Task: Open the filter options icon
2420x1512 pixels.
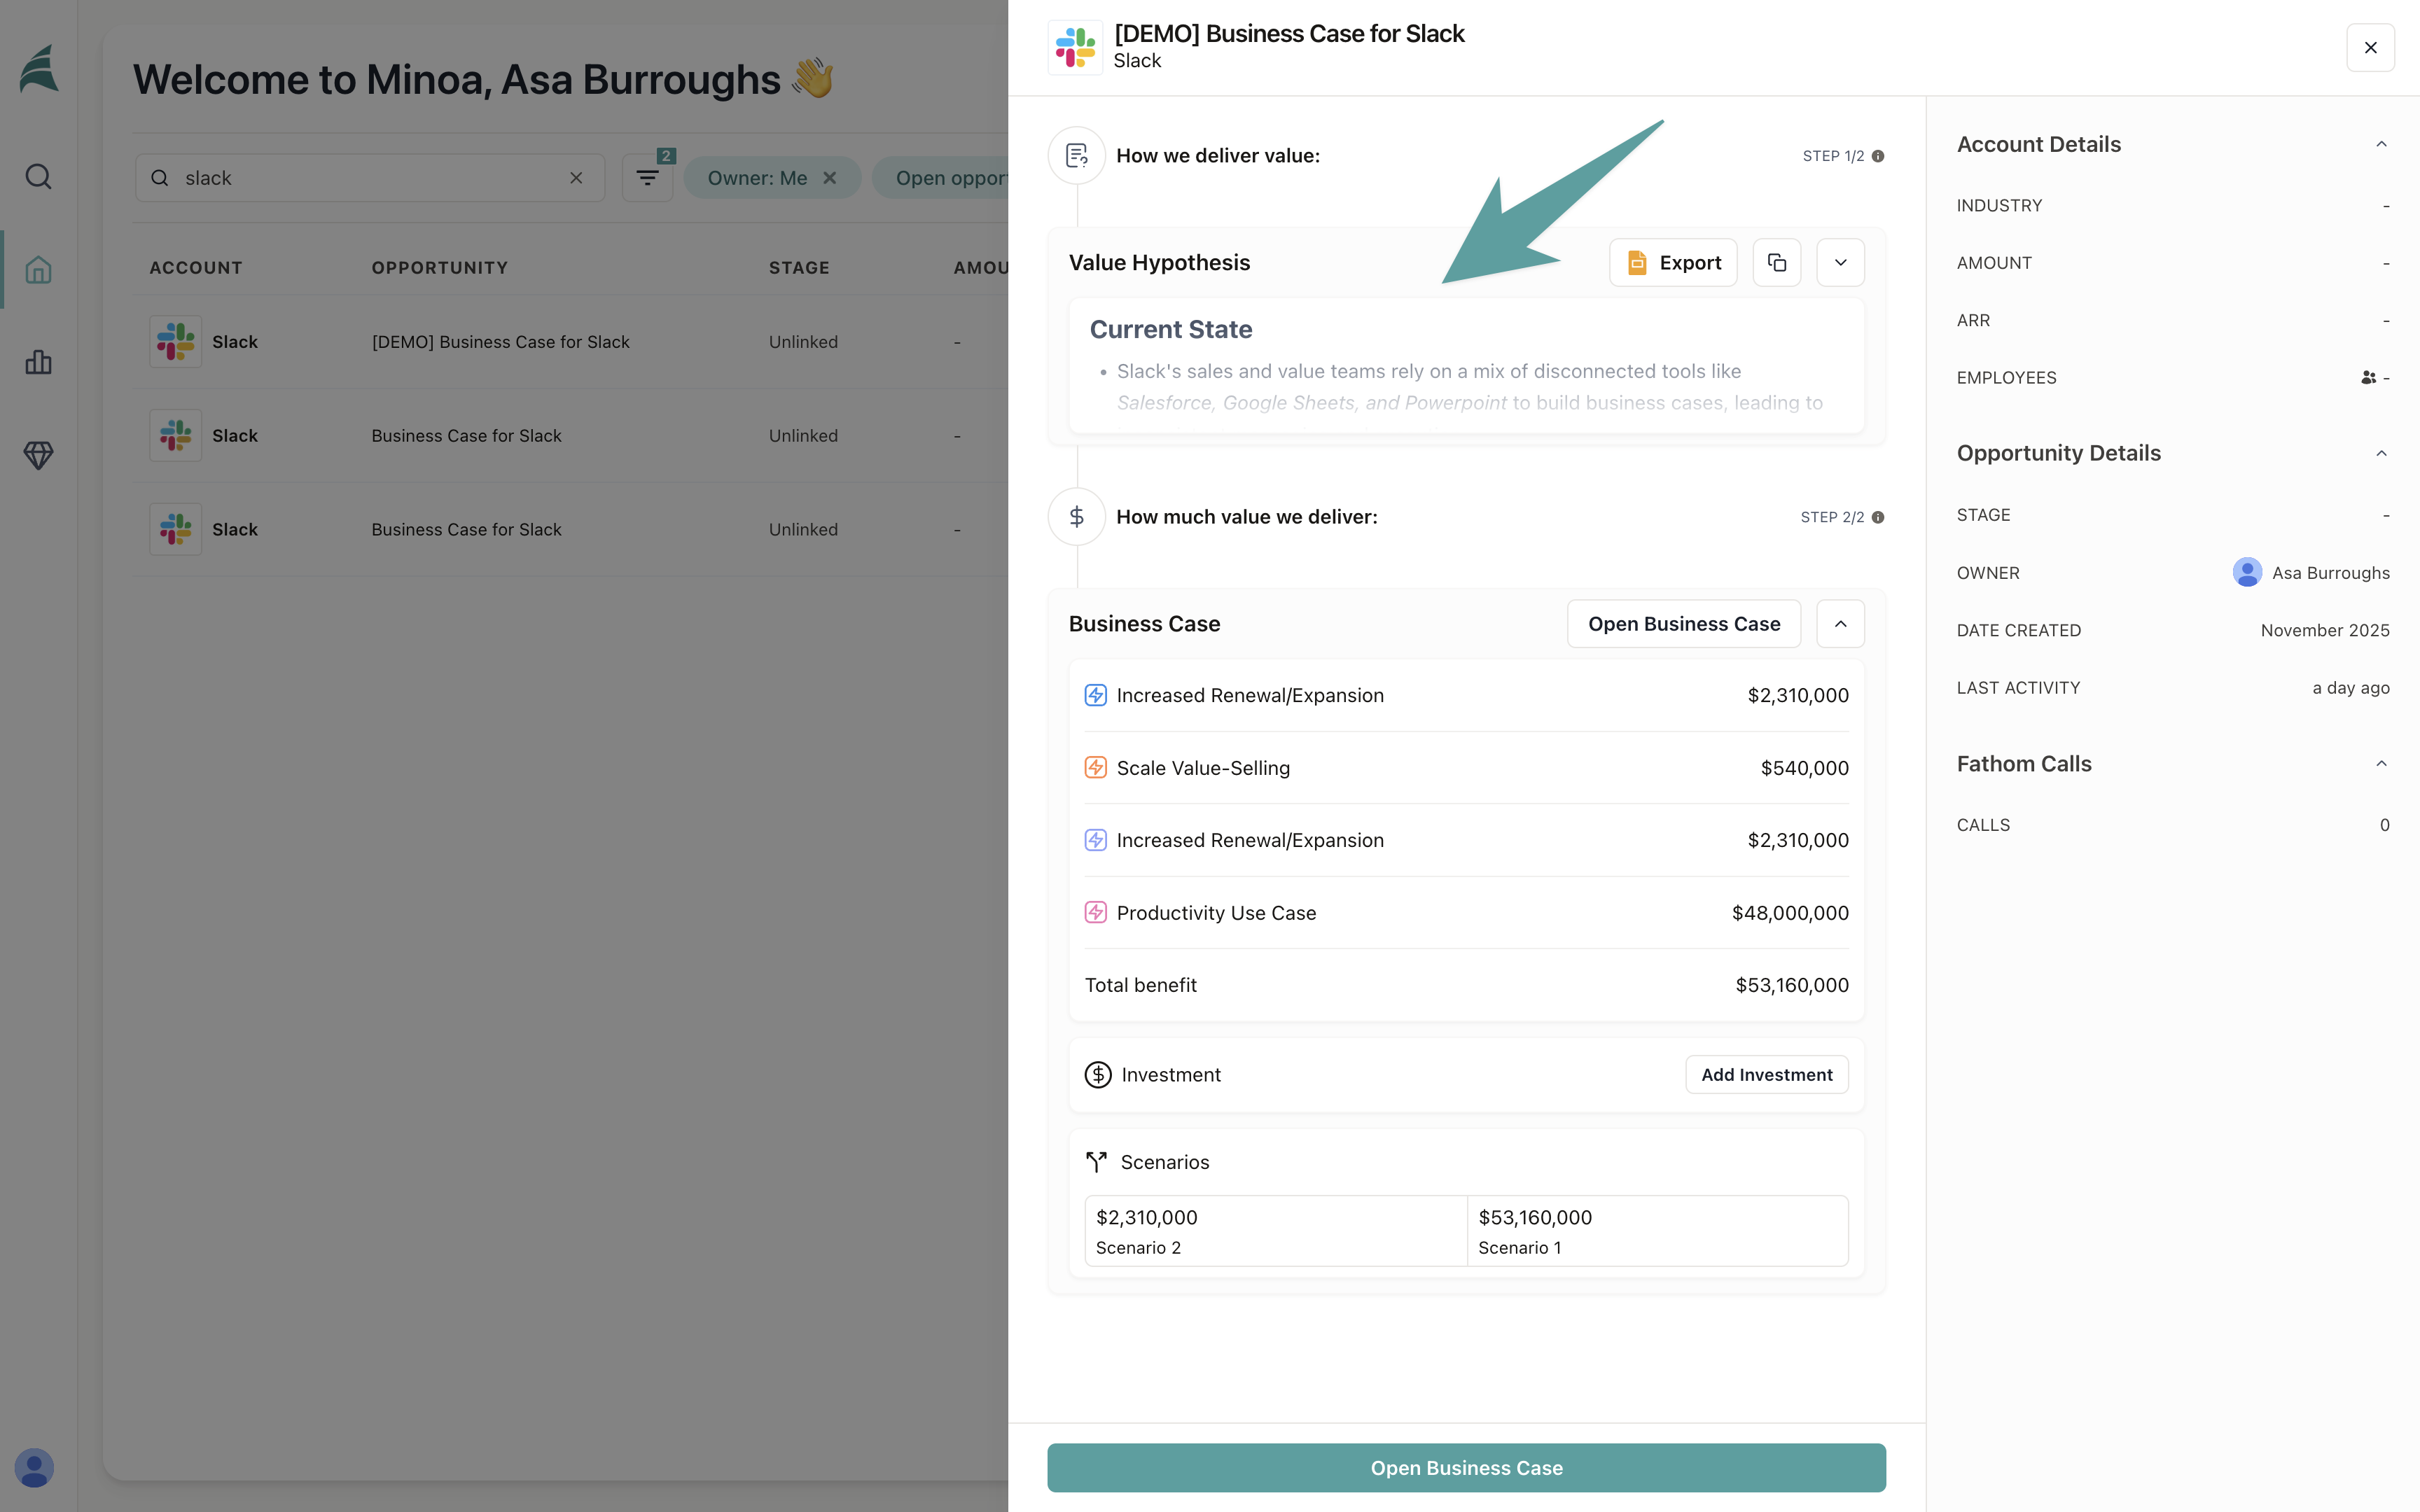Action: pyautogui.click(x=647, y=178)
